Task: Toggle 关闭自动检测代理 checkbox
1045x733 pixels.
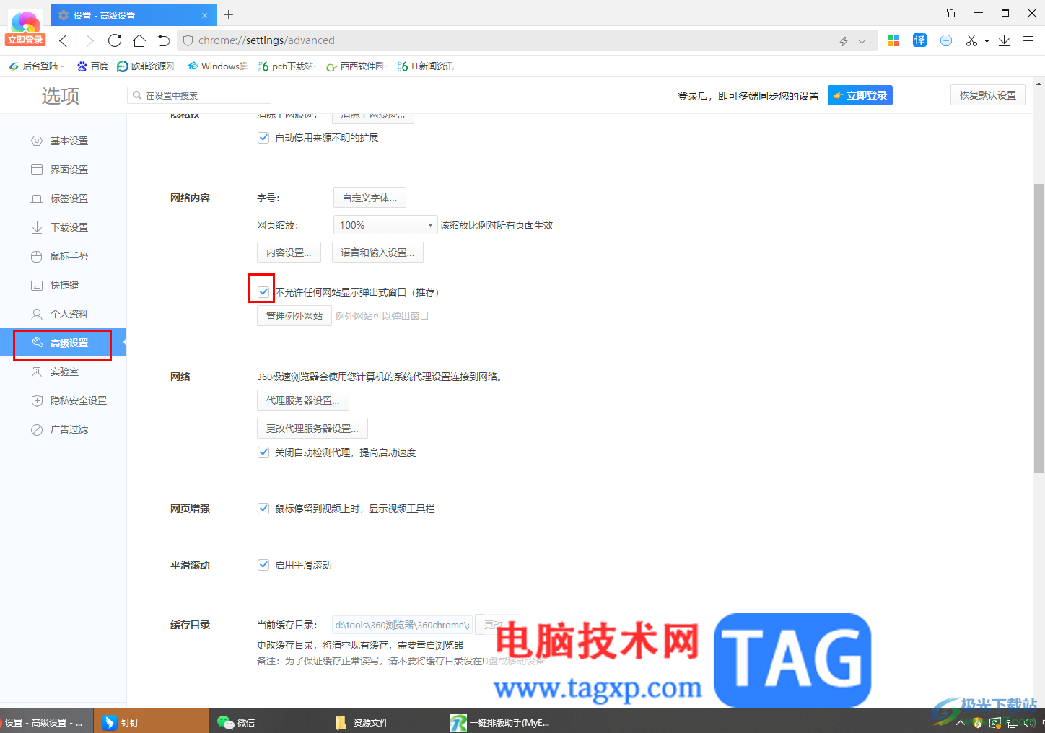Action: pos(263,452)
